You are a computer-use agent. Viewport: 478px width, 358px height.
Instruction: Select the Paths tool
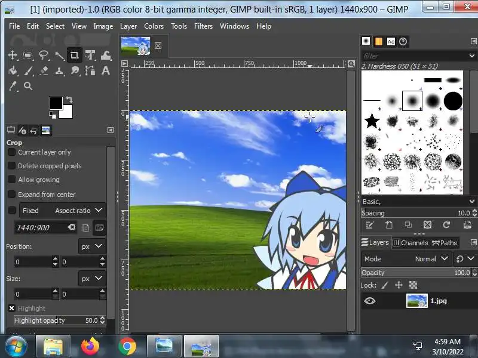(90, 70)
